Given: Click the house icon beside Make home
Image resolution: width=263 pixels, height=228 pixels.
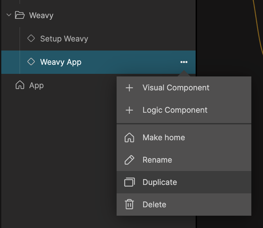Looking at the screenshot, I should click(x=129, y=138).
